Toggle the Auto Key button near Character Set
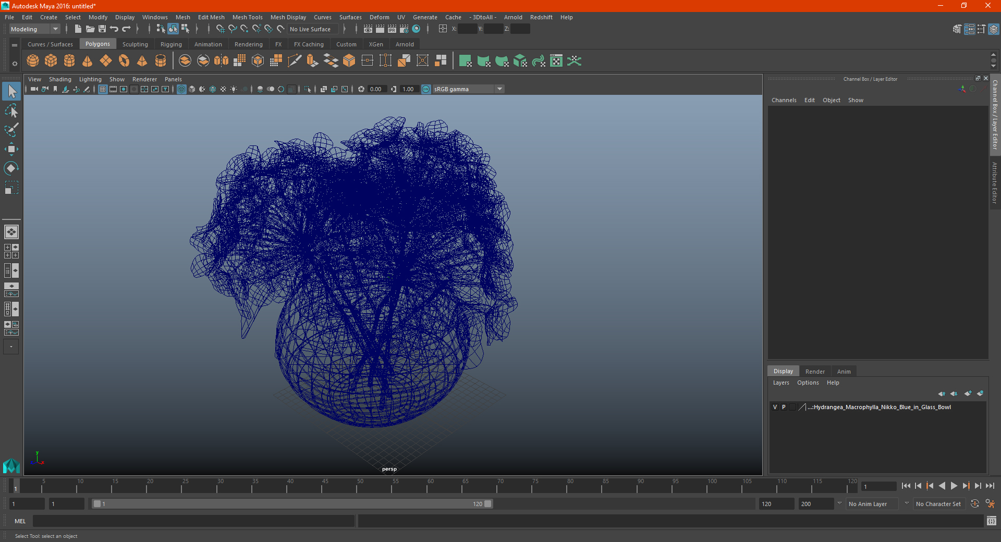Screen dimensions: 1001x542 coord(974,504)
